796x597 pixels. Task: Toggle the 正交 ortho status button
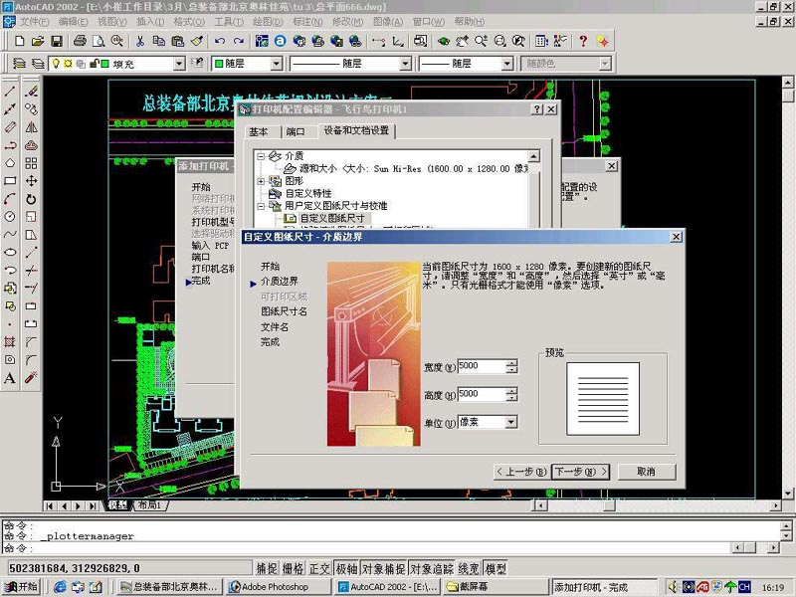(x=319, y=568)
